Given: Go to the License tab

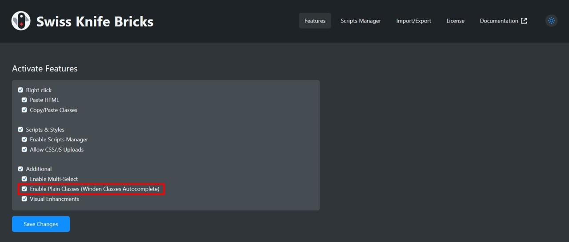Looking at the screenshot, I should [455, 21].
